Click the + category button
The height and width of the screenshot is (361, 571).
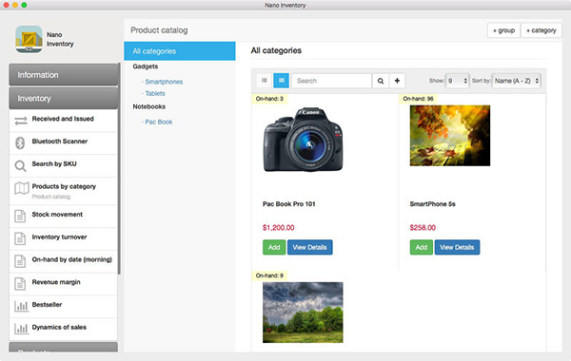coord(541,30)
